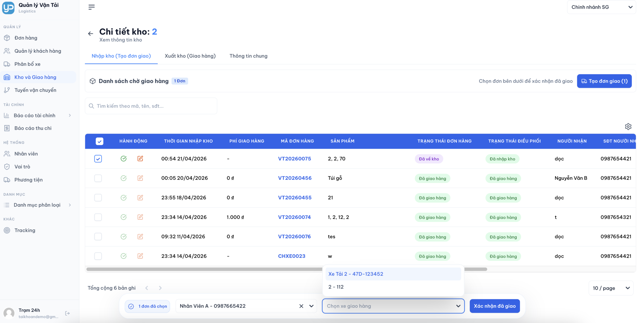Viewport: 640px width, 323px height.
Task: Click the Đã về kho status badge
Action: coord(429,159)
